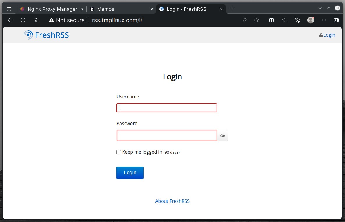
Task: Close the Memos tab
Action: tap(152, 9)
